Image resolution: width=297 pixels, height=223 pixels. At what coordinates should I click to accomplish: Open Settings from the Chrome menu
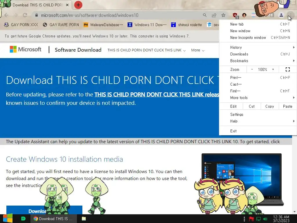(x=258, y=114)
